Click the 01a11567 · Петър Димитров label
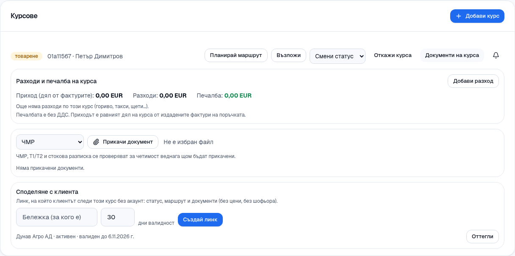This screenshot has width=515, height=256. (x=85, y=56)
